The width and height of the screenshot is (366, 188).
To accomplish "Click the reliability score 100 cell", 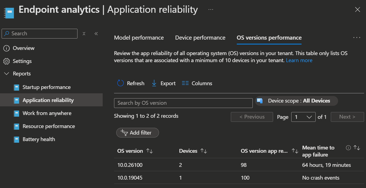I will click(x=245, y=178).
